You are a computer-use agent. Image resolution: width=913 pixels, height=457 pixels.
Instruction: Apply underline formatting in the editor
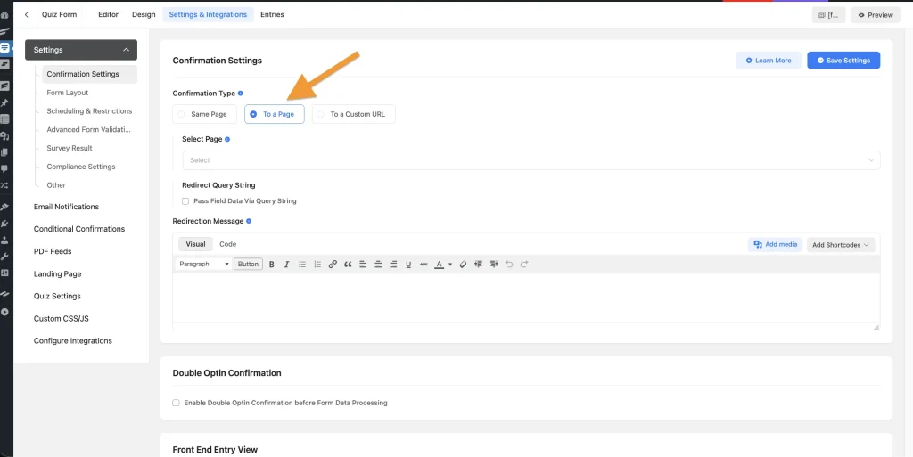tap(408, 265)
